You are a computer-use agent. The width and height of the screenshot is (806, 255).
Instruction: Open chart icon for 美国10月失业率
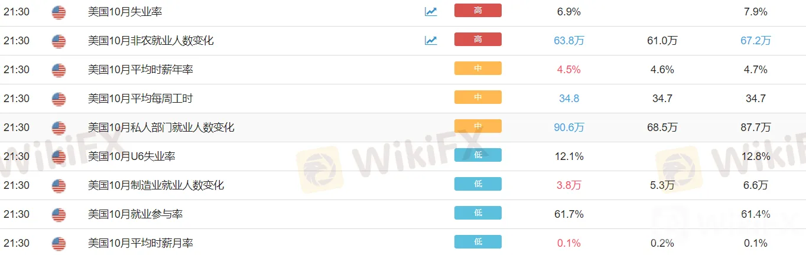coord(431,11)
